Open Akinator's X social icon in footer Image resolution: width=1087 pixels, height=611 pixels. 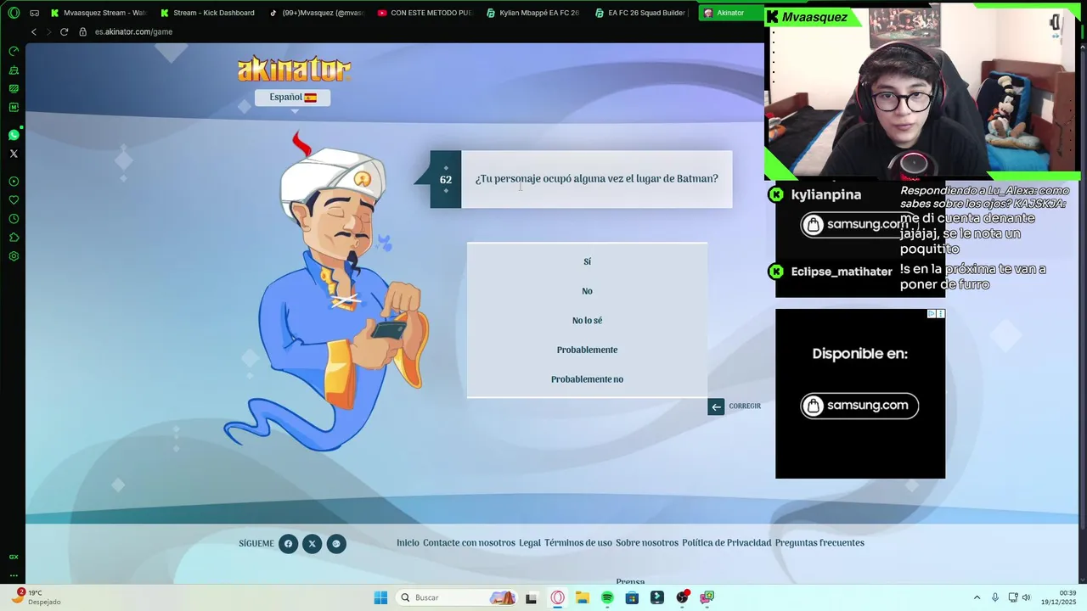pos(312,544)
